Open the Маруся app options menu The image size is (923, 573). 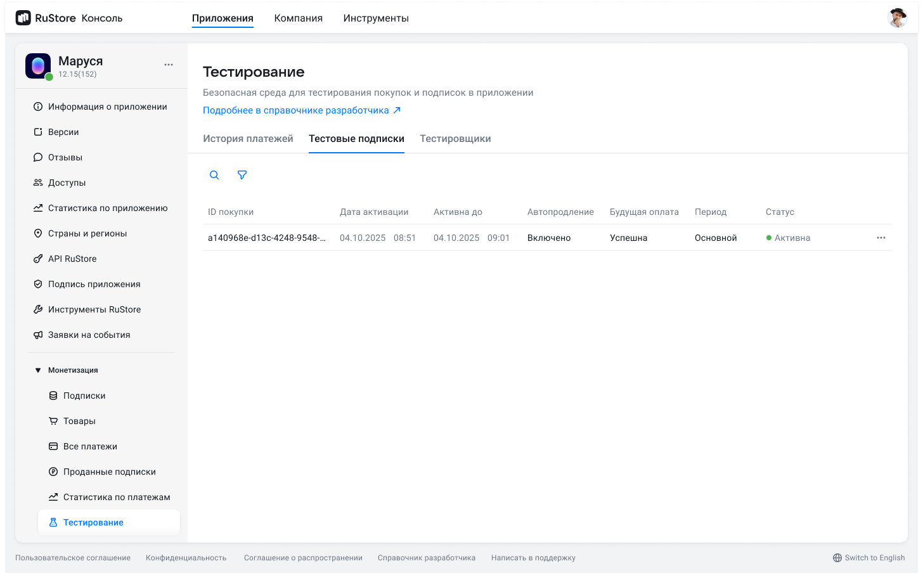point(169,64)
